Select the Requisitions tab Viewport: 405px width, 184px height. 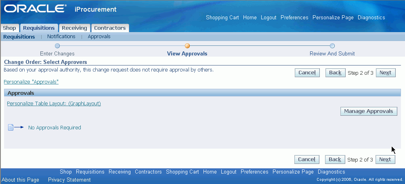39,28
